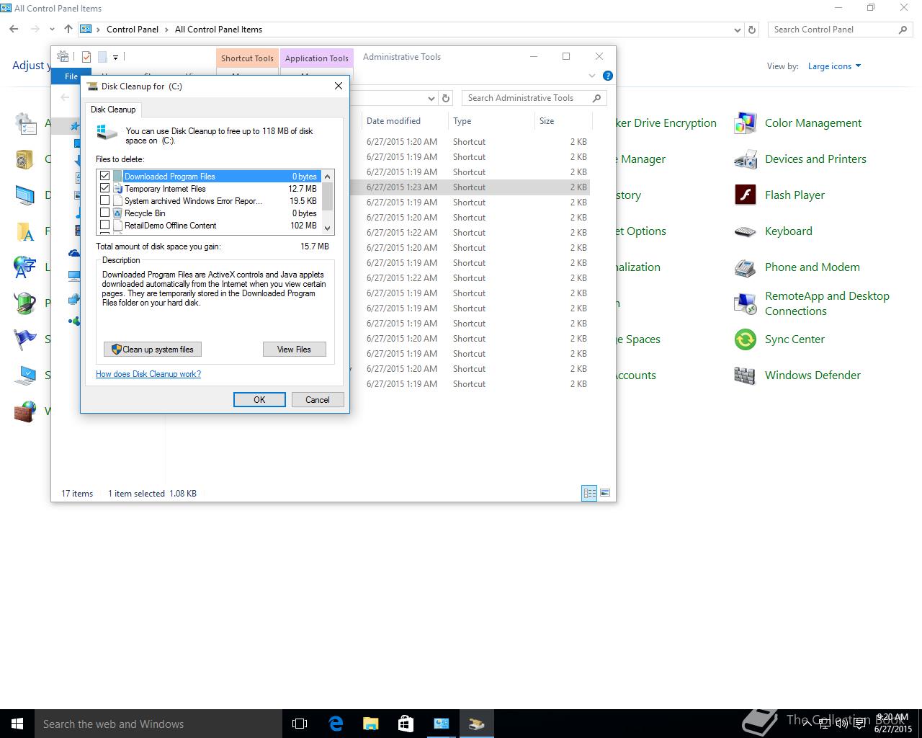Open the How does Disk Cleanup work link
The width and height of the screenshot is (922, 738).
[x=148, y=374]
